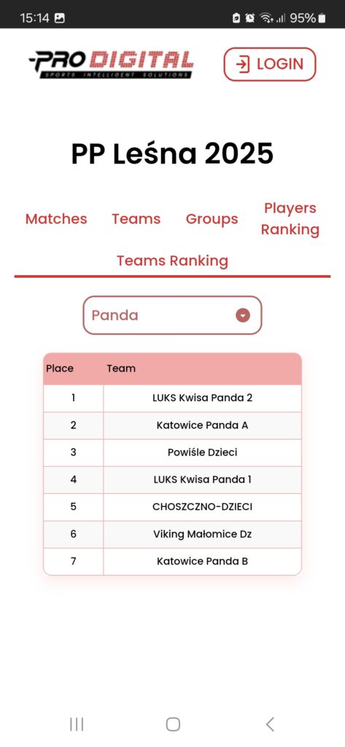This screenshot has height=747, width=345.
Task: Expand the Panda dropdown arrow
Action: (243, 315)
